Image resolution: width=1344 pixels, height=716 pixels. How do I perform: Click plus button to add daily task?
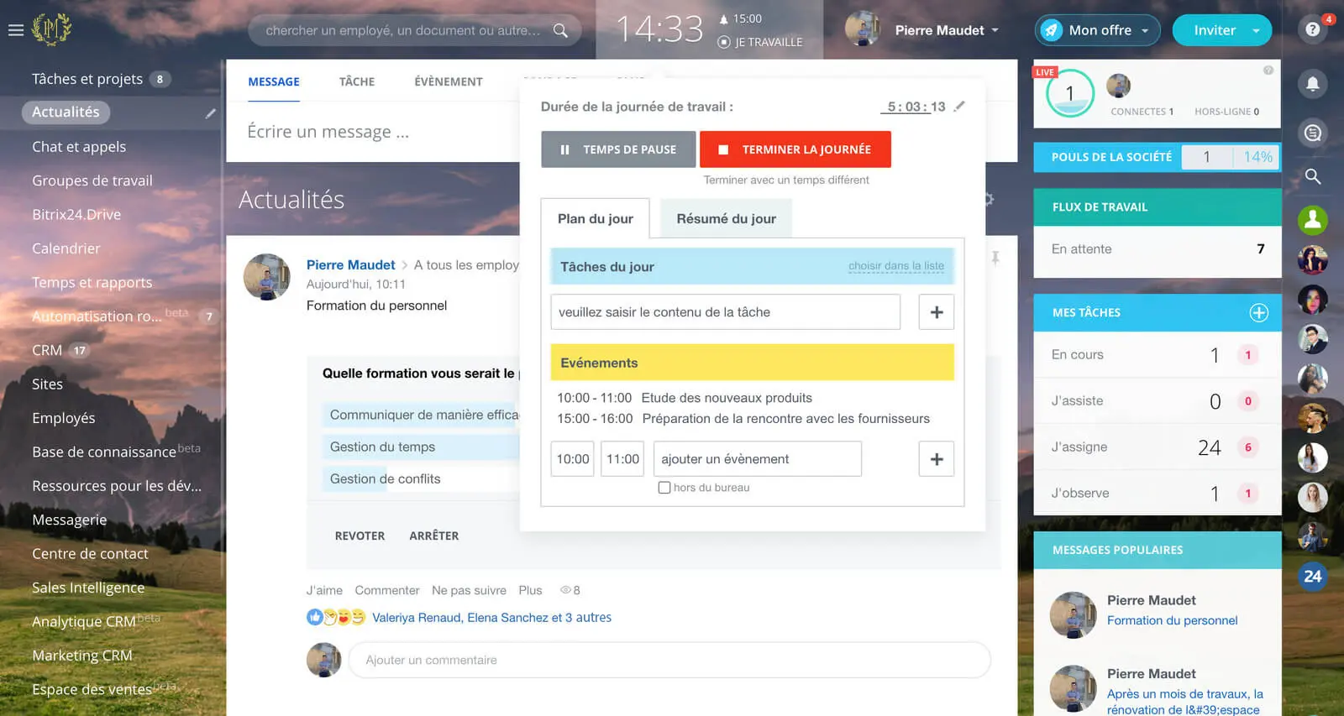coord(936,312)
